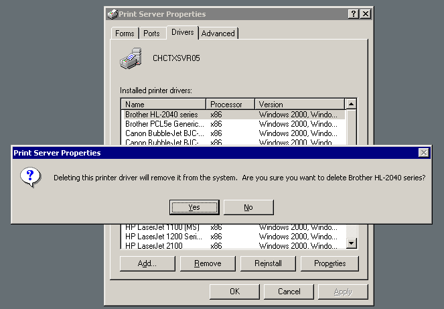
Task: Open driver Properties button
Action: pyautogui.click(x=329, y=263)
